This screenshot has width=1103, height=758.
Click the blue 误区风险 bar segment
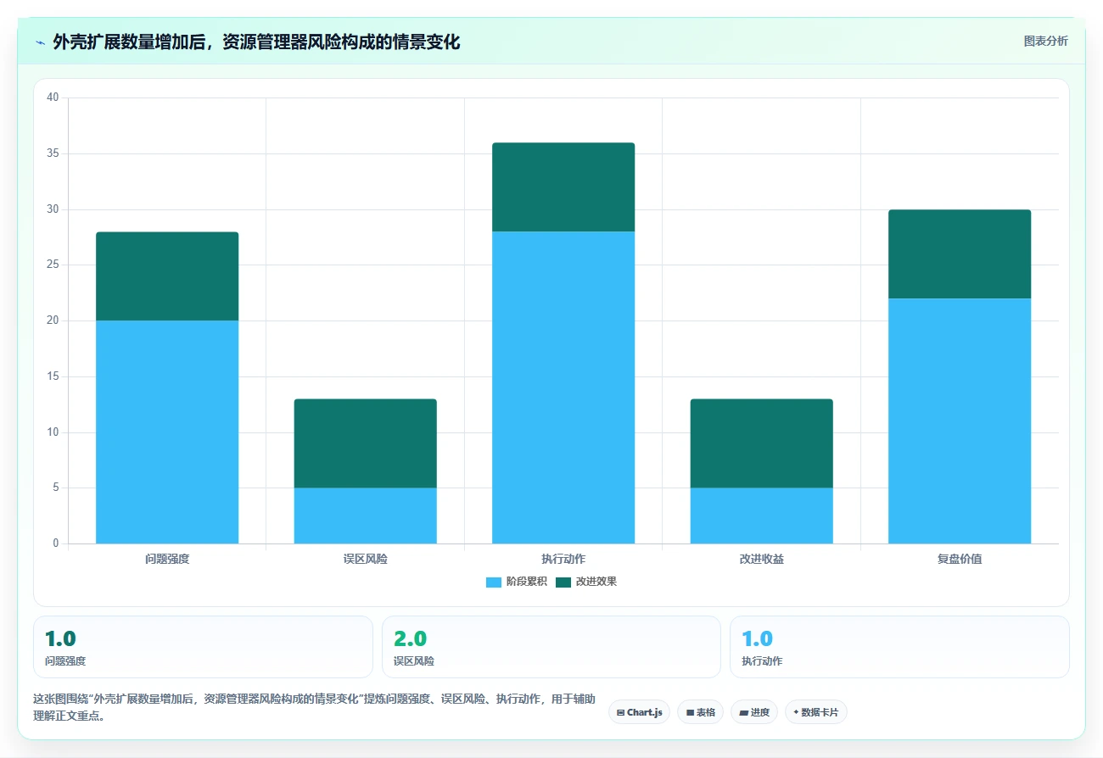coord(365,516)
